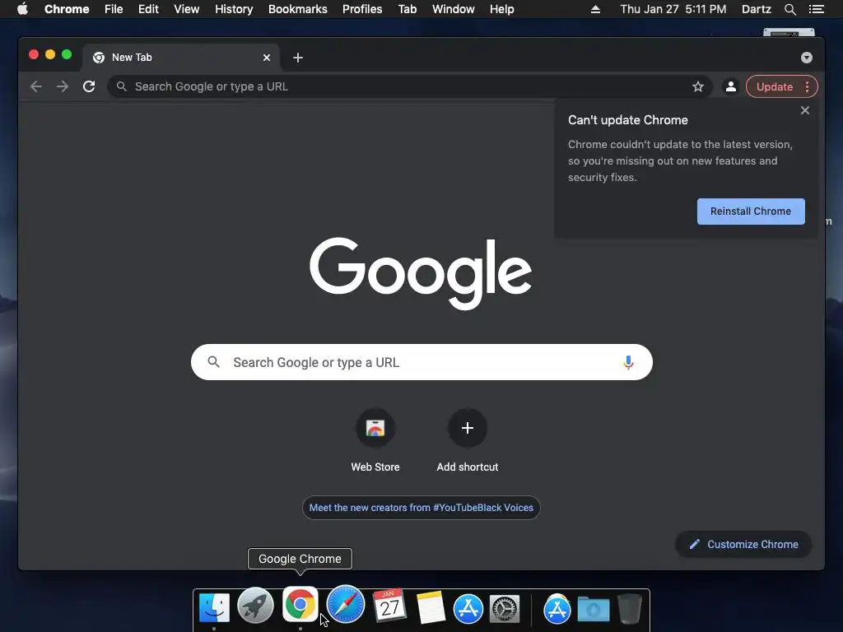Open Calendar from the Dock
The width and height of the screenshot is (843, 632).
point(389,606)
